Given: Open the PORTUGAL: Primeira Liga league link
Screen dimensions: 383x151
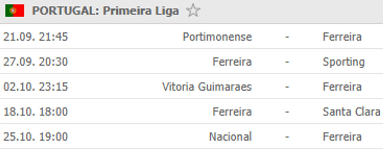Looking at the screenshot, I should point(105,11).
